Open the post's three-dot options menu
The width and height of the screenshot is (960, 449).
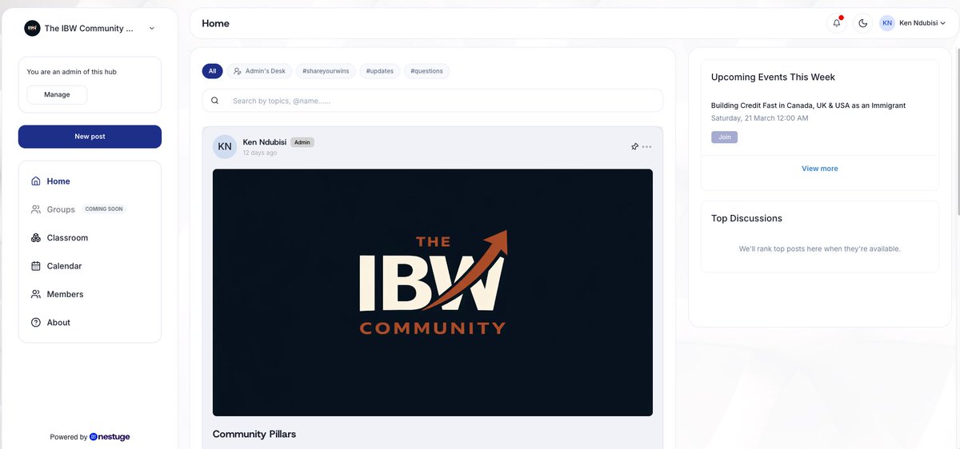tap(646, 147)
